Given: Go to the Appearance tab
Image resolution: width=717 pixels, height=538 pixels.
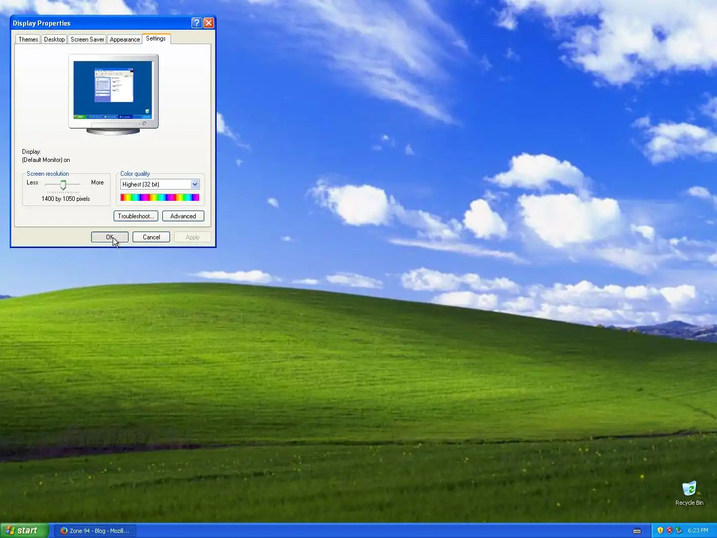Looking at the screenshot, I should coord(124,39).
